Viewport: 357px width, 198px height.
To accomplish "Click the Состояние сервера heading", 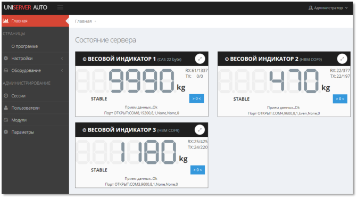I will [x=105, y=40].
